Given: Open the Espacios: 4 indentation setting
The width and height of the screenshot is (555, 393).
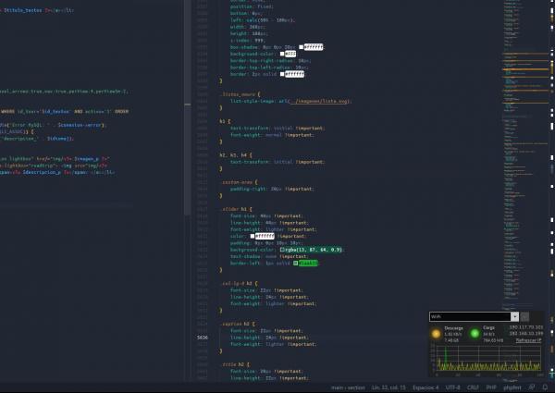Looking at the screenshot, I should click(x=425, y=387).
